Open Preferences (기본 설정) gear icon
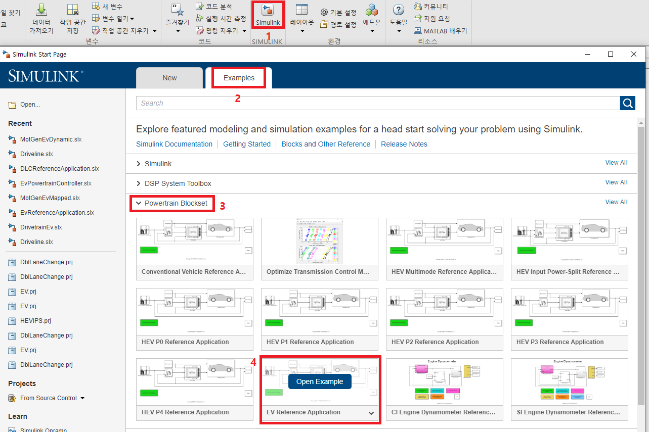Screen dimensions: 649x432 click(x=324, y=12)
